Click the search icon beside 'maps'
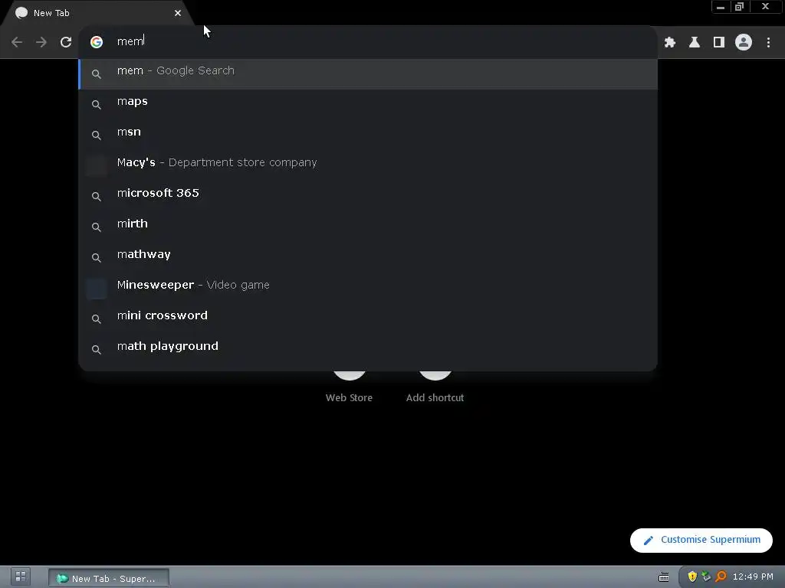 tap(97, 104)
